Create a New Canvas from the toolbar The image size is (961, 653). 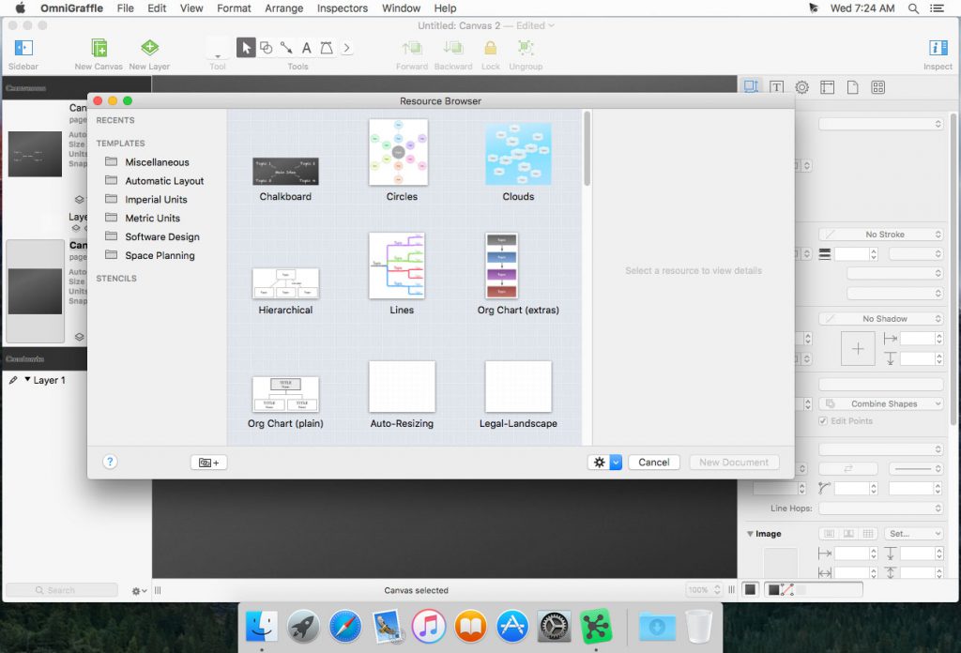(x=97, y=47)
